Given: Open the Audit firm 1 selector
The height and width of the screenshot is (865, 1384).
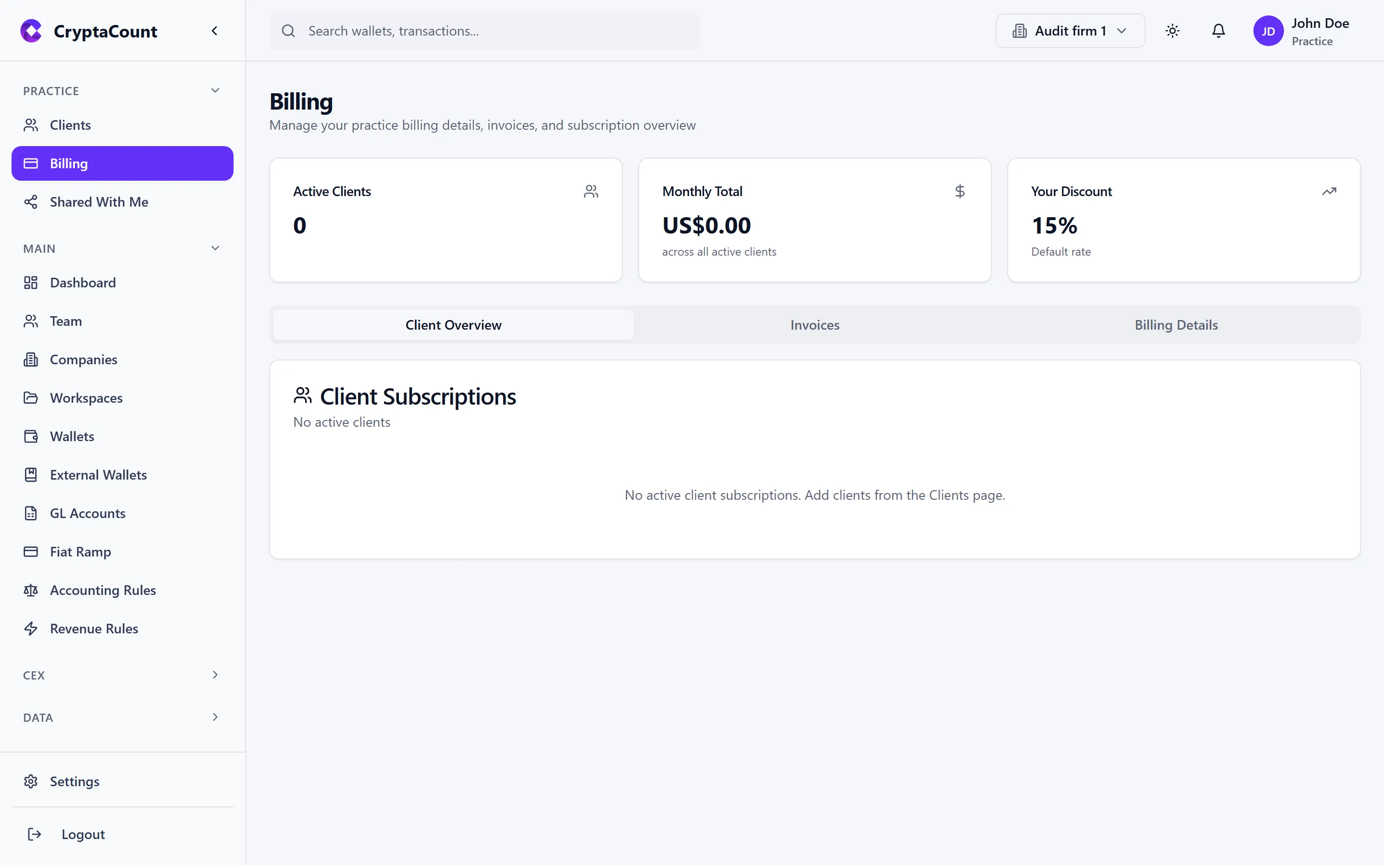Looking at the screenshot, I should (x=1069, y=30).
